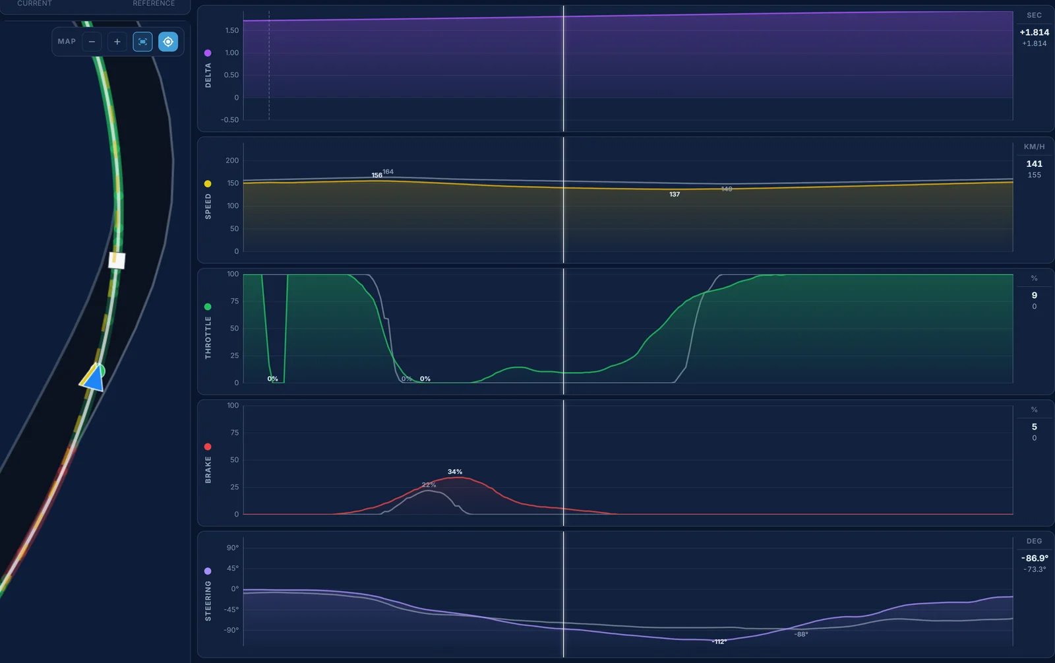Image resolution: width=1055 pixels, height=663 pixels.
Task: Click the 137 minimum speed annotation
Action: (x=675, y=195)
